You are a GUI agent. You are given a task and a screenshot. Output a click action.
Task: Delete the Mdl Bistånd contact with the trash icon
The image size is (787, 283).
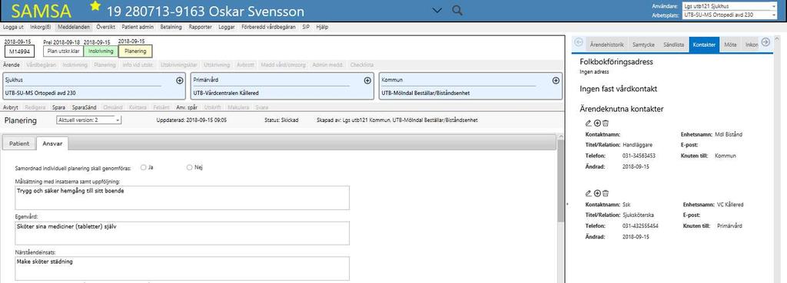pyautogui.click(x=606, y=123)
